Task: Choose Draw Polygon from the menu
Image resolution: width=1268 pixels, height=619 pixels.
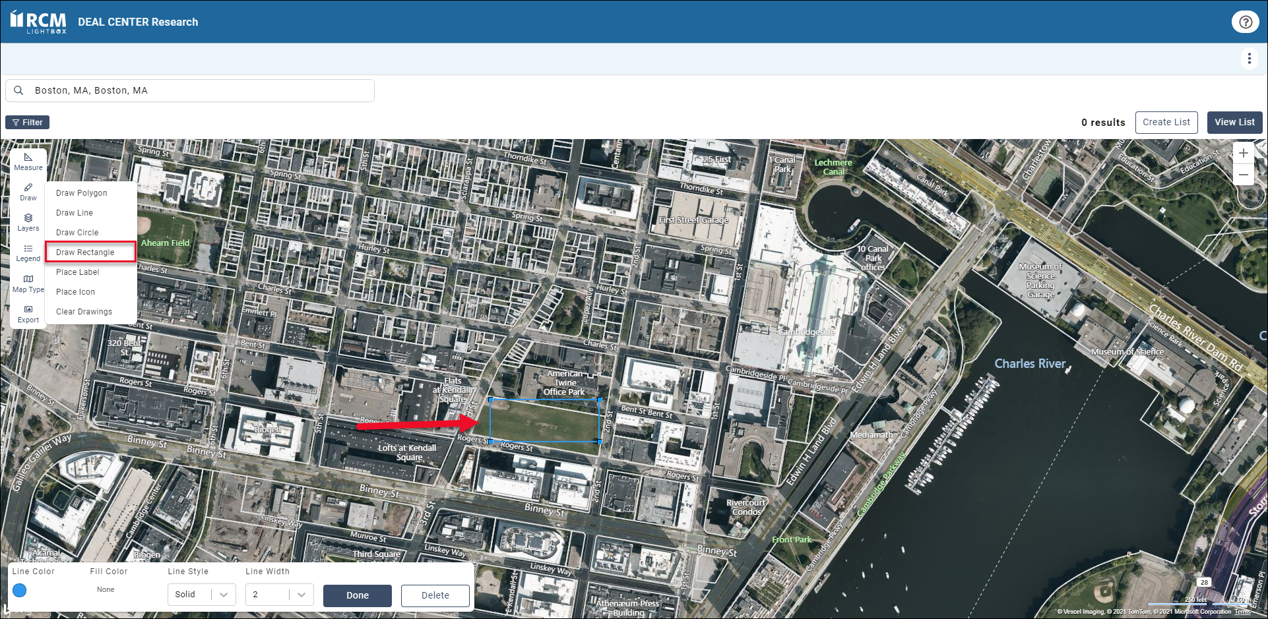Action: point(81,193)
